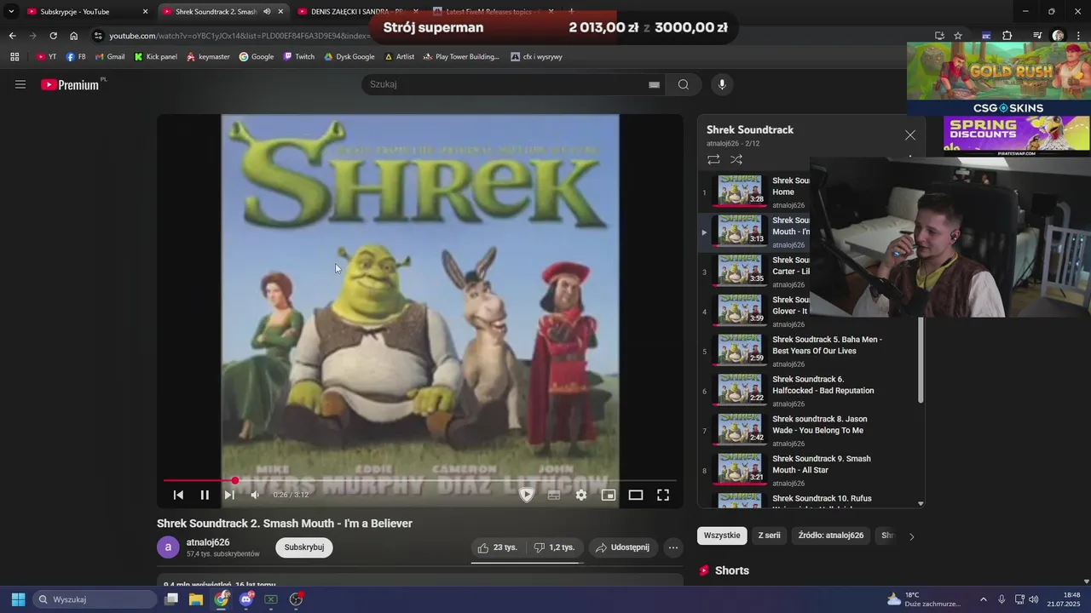Go to browser home page icon
The width and height of the screenshot is (1091, 613).
click(x=74, y=36)
